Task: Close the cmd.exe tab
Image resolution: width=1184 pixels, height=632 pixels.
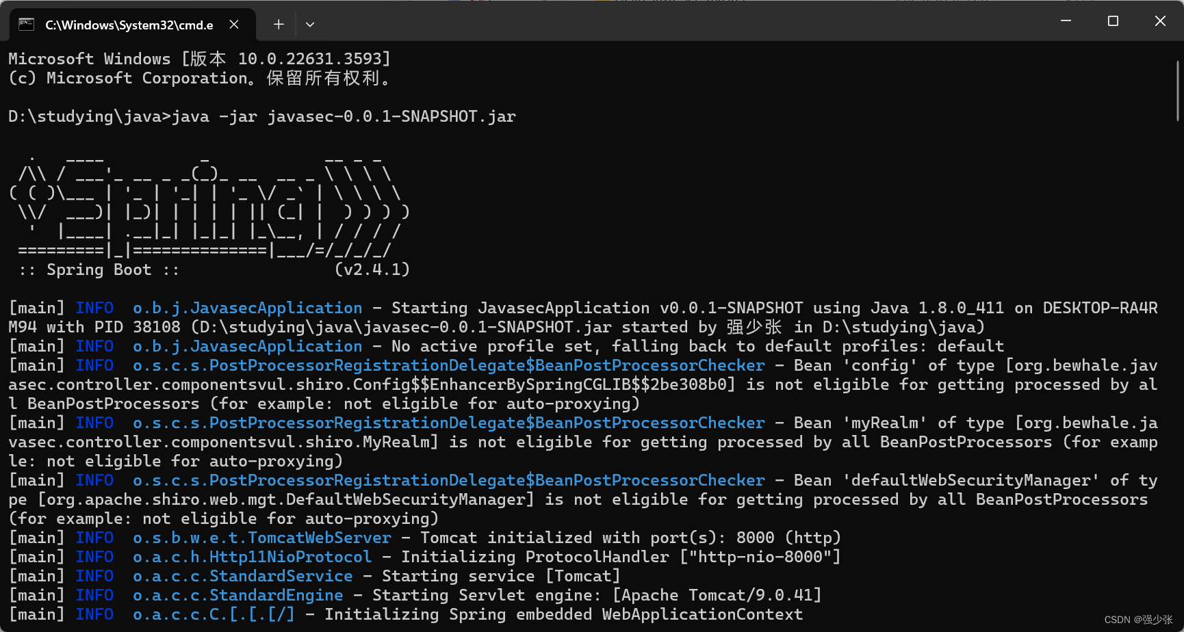Action: click(234, 25)
